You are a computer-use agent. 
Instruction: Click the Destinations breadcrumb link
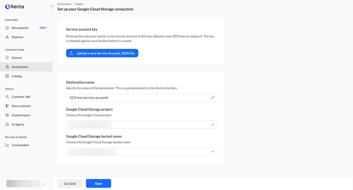[x=64, y=4]
